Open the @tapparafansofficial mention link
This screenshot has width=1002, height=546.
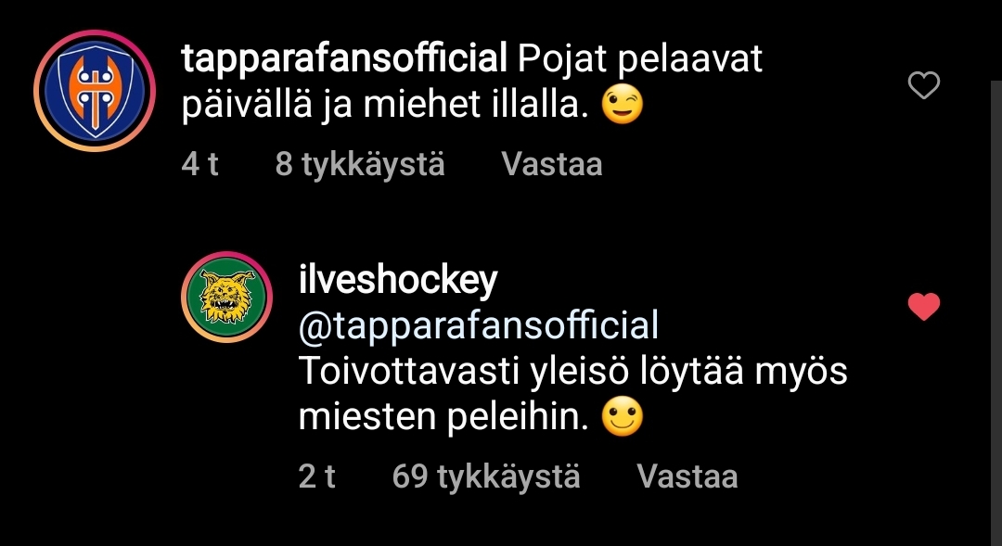coord(478,326)
